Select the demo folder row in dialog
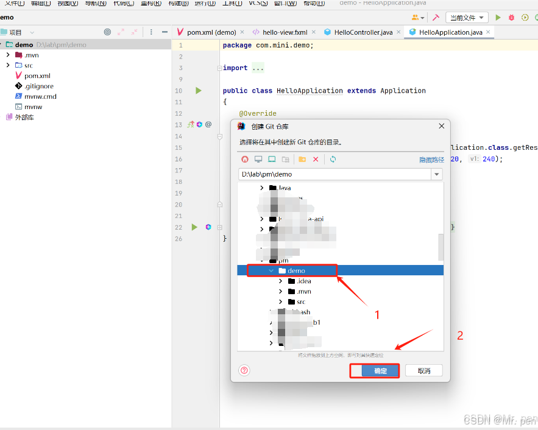The width and height of the screenshot is (538, 430). coord(341,270)
